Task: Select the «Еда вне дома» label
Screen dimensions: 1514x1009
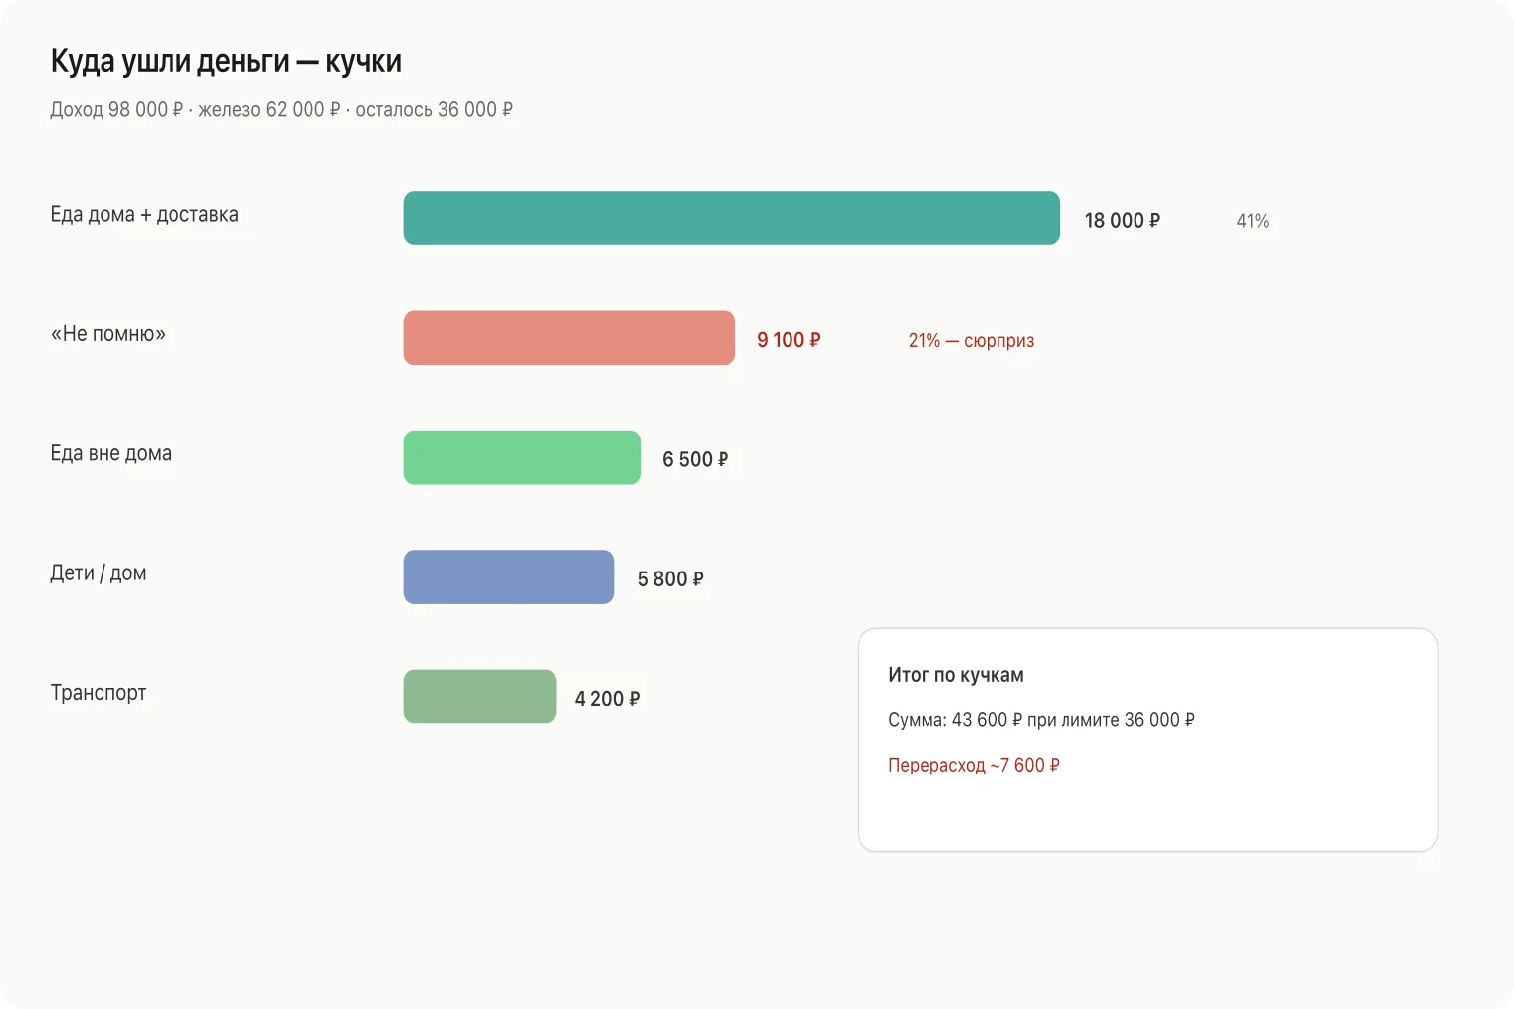Action: point(111,453)
